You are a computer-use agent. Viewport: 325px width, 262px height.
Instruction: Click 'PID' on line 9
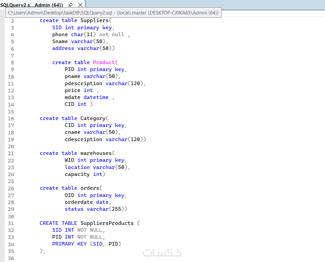tap(69, 69)
